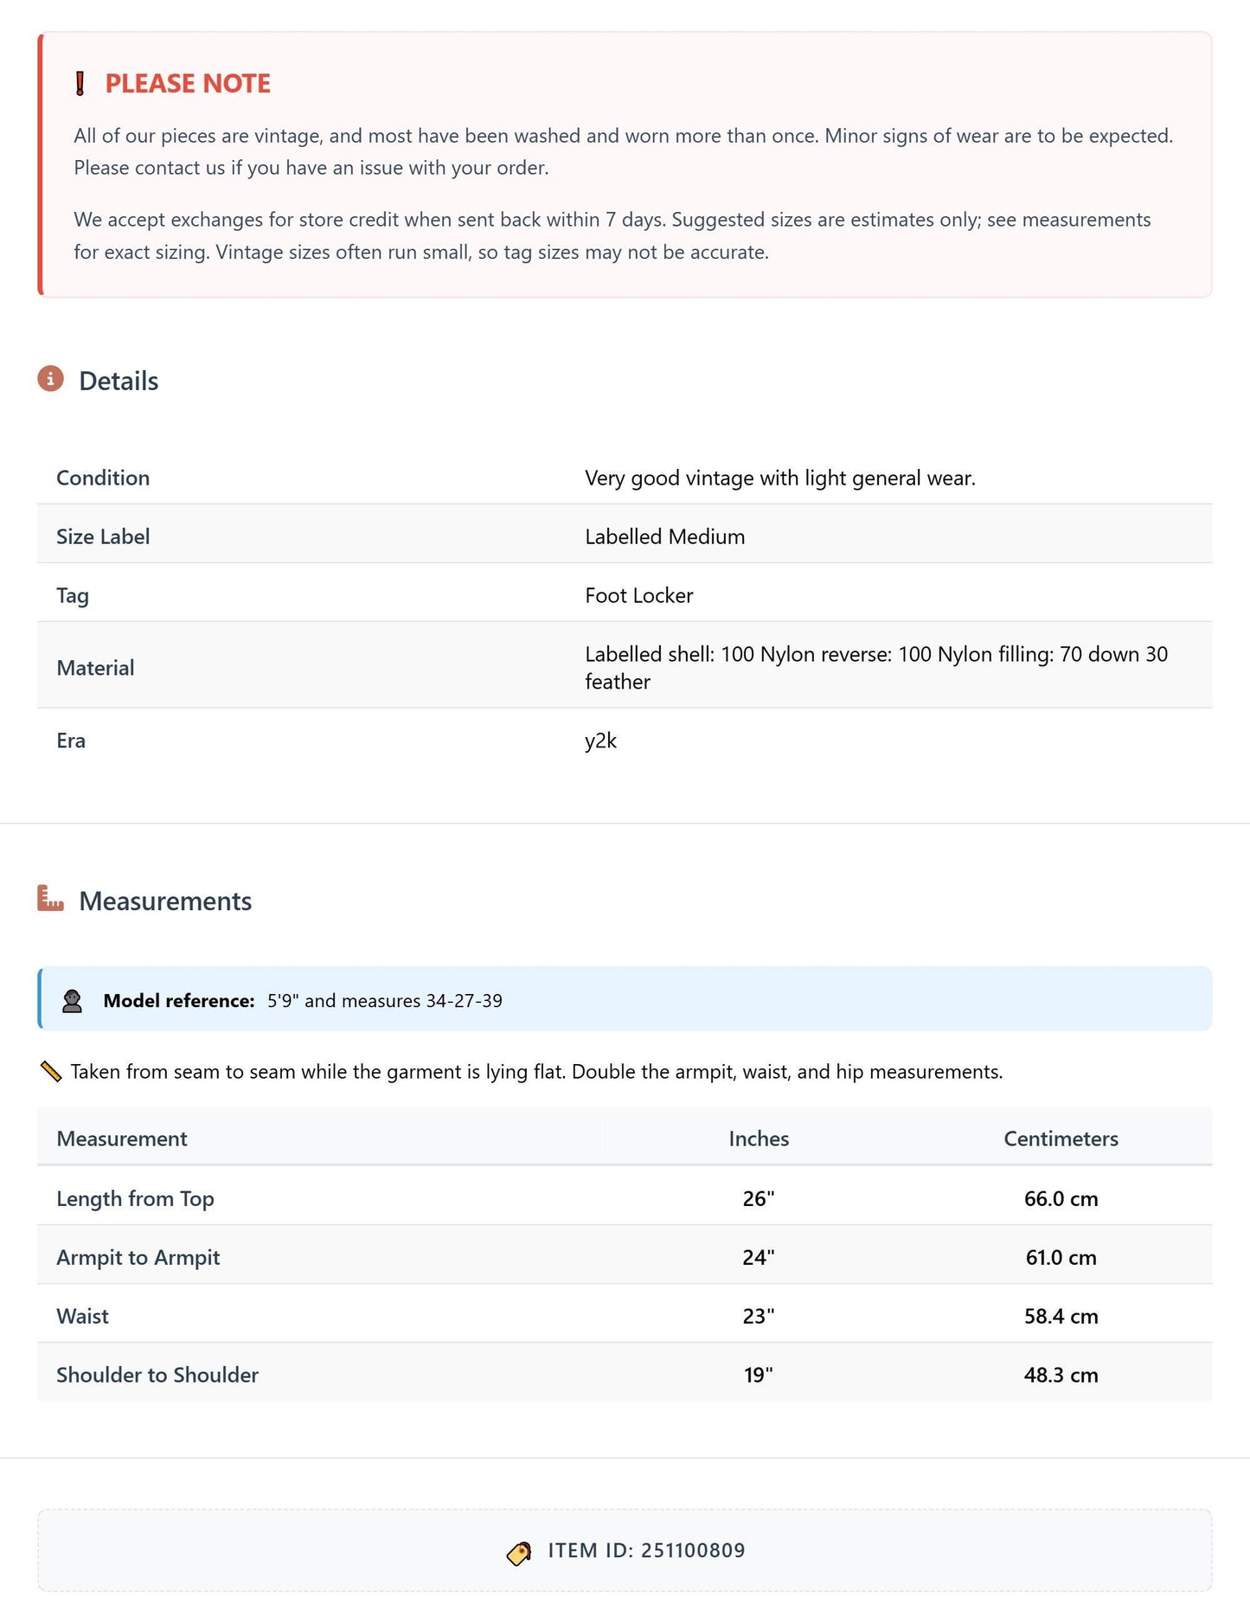Click the Measurements section heading
1250x1623 pixels.
pyautogui.click(x=165, y=901)
